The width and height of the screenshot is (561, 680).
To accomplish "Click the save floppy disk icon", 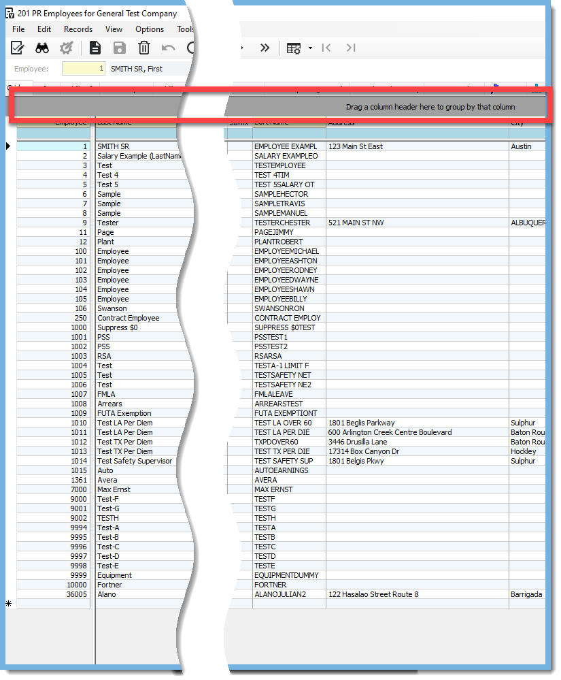I will pyautogui.click(x=120, y=48).
